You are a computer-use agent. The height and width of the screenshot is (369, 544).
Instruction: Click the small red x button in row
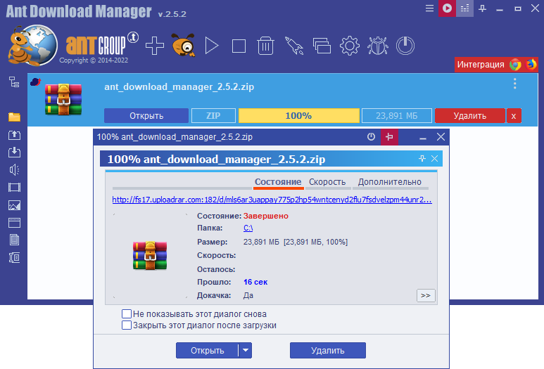click(514, 116)
